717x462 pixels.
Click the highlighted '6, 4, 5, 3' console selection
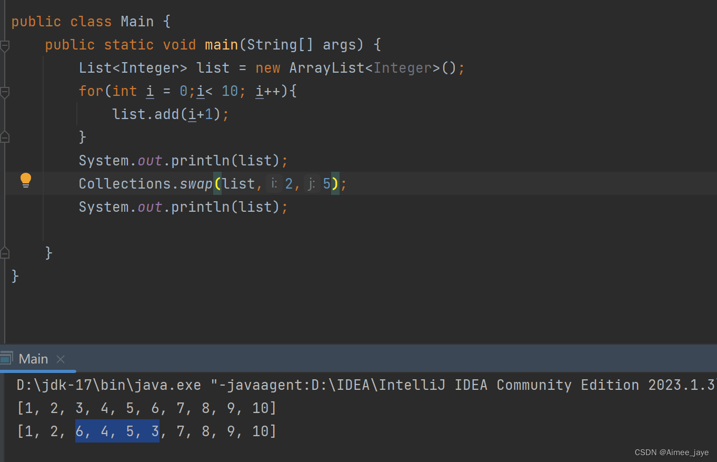(117, 431)
